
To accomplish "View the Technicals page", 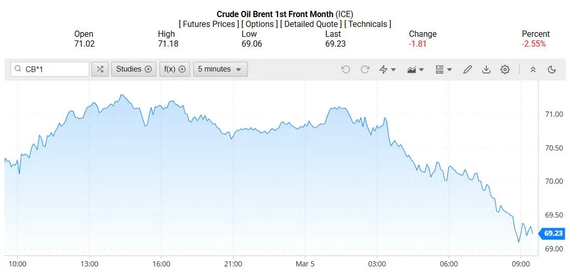I will click(368, 24).
